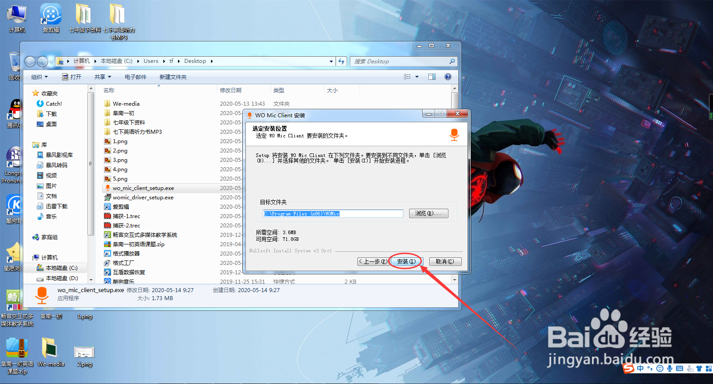Click the Explorer help icon
Image resolution: width=713 pixels, height=384 pixels.
click(x=448, y=77)
